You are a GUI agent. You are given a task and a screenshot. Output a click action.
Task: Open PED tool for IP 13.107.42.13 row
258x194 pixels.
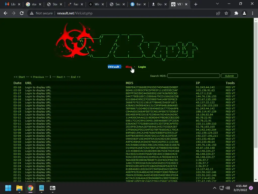pos(228,169)
